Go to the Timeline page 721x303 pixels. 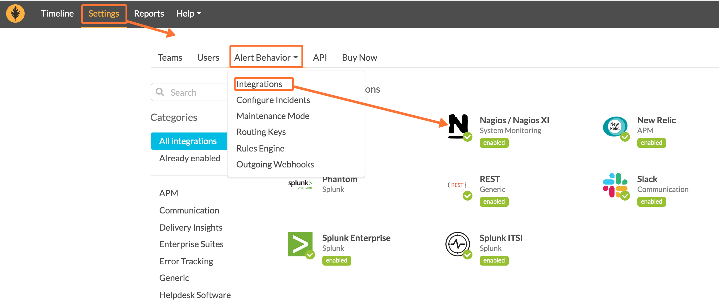[58, 13]
